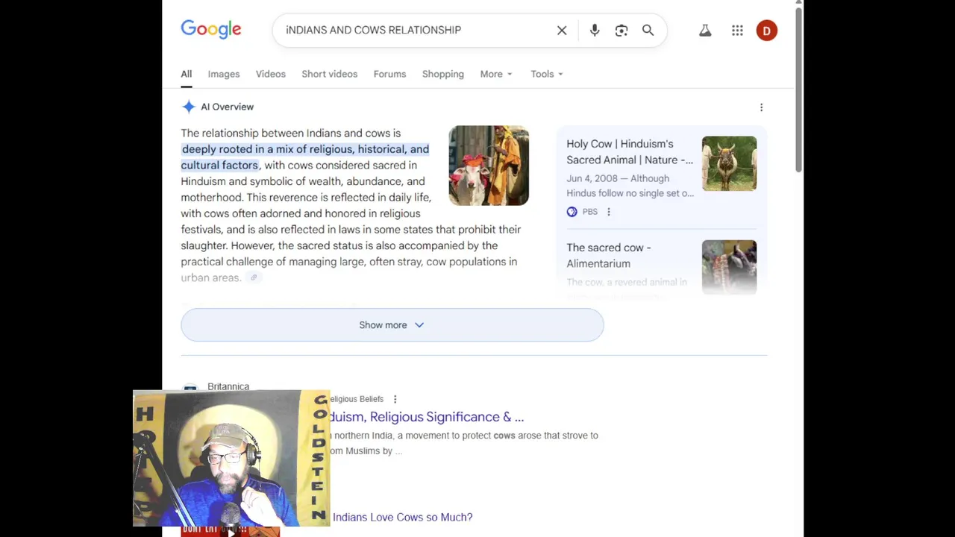Viewport: 955px width, 537px height.
Task: Expand AI Overview with Show more
Action: pos(392,325)
